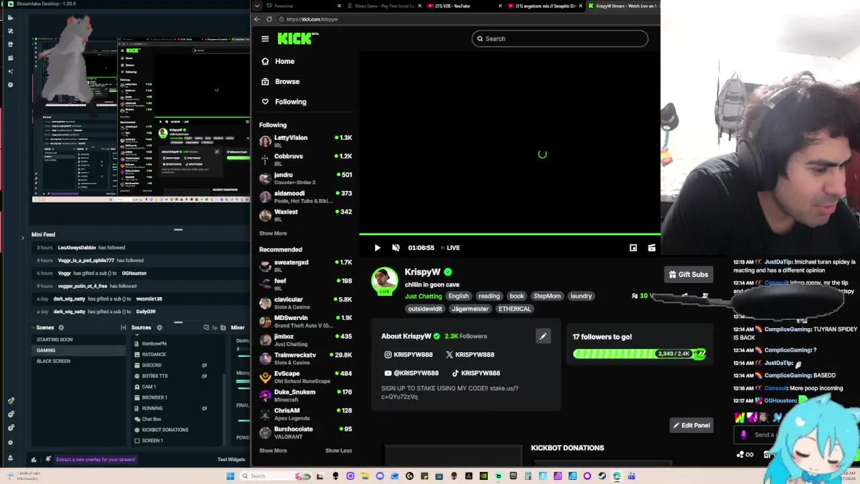
Task: Click the edit pencil in About panel
Action: (x=543, y=336)
